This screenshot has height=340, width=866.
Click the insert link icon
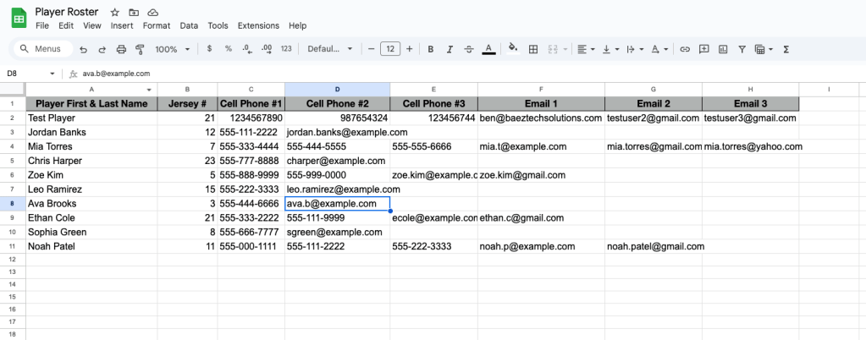685,49
